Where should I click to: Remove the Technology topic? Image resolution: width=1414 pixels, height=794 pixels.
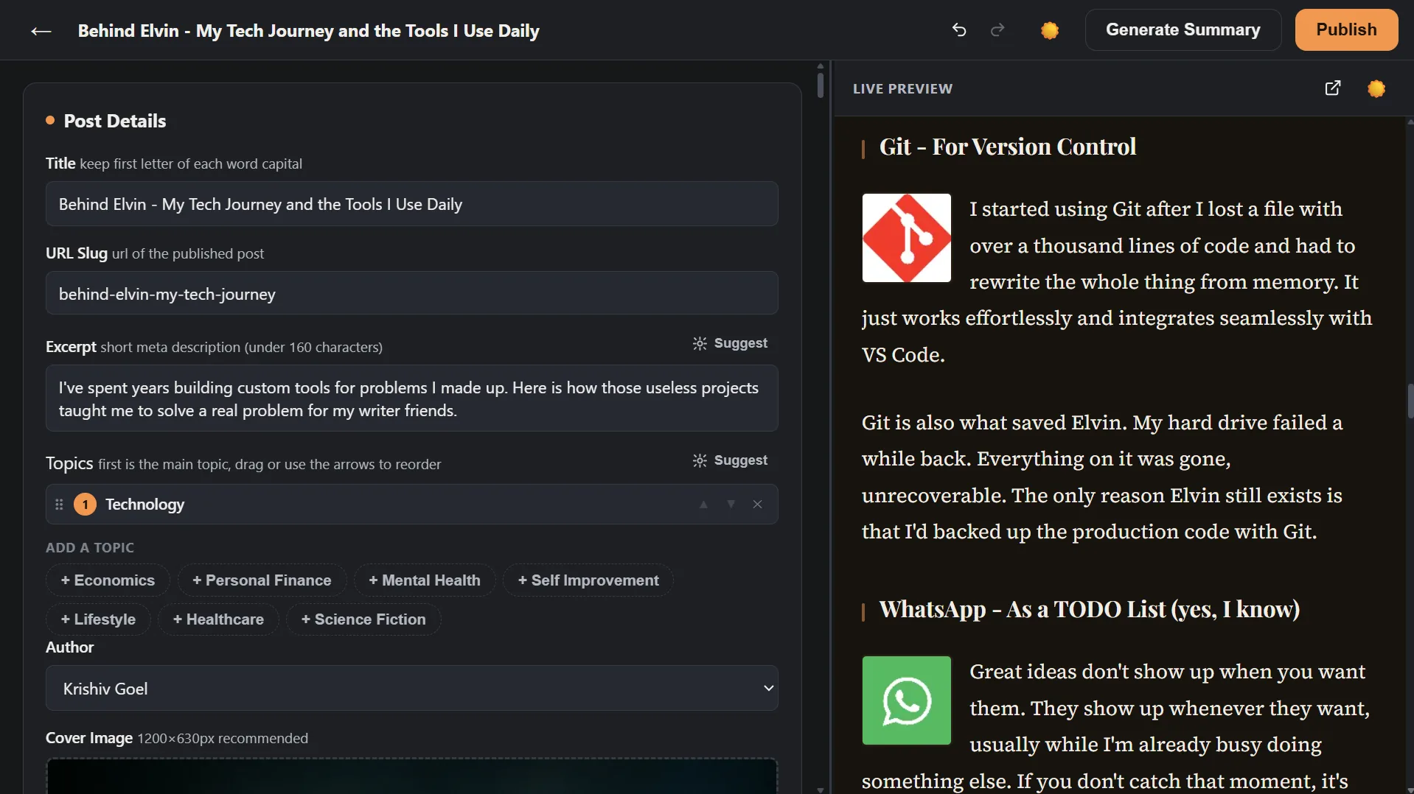coord(757,505)
